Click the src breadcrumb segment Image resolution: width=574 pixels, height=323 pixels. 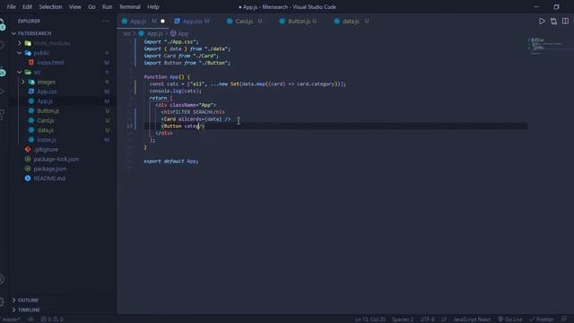[x=126, y=34]
